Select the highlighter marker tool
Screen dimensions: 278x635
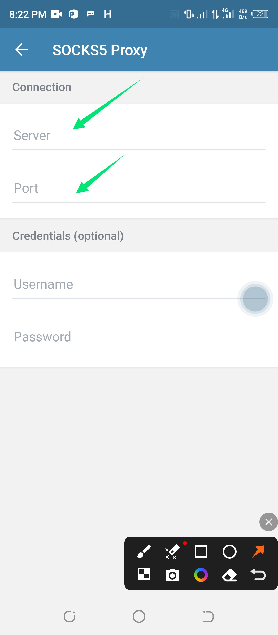point(172,552)
